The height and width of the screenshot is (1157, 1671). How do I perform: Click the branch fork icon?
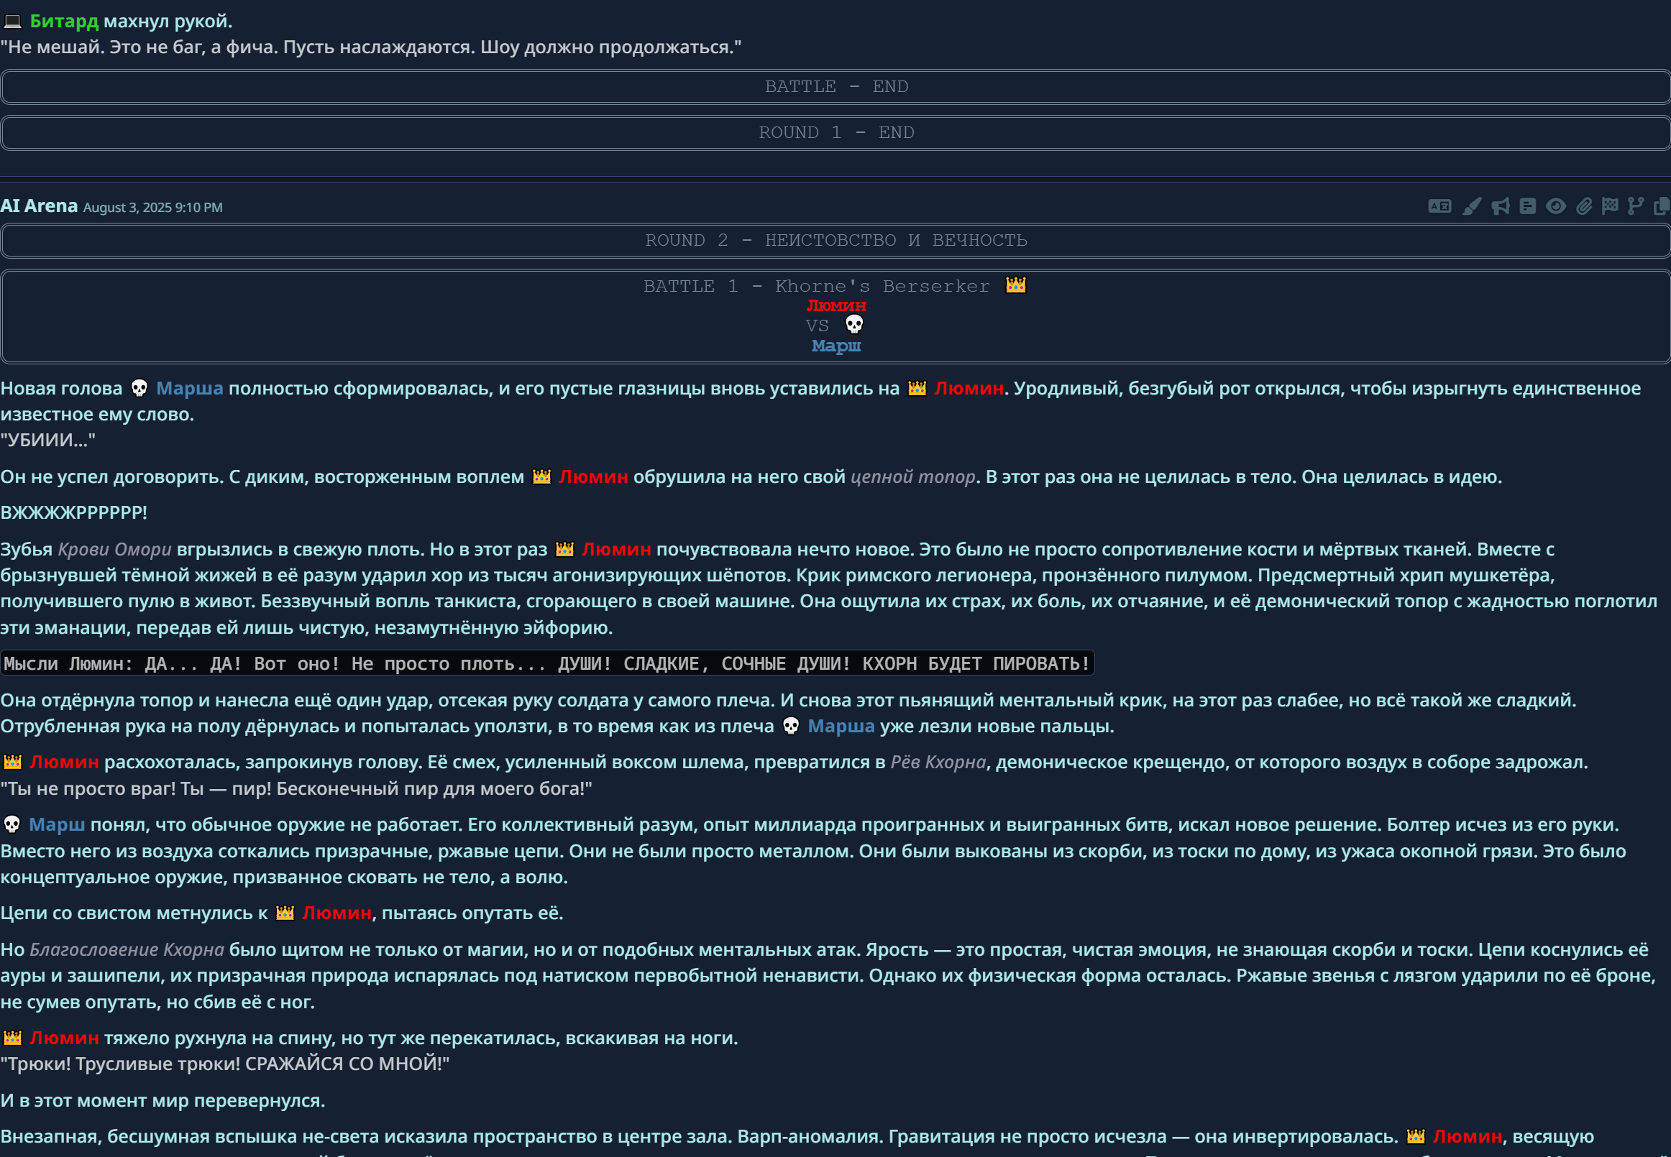coord(1635,207)
